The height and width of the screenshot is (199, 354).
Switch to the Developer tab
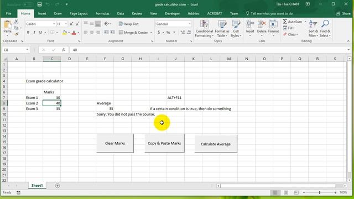click(x=172, y=13)
